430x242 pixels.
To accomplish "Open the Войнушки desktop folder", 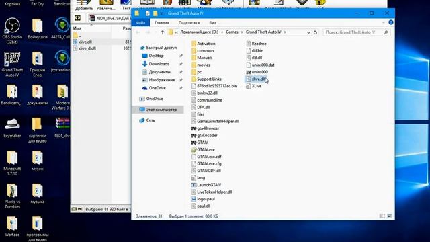I will pos(38,29).
